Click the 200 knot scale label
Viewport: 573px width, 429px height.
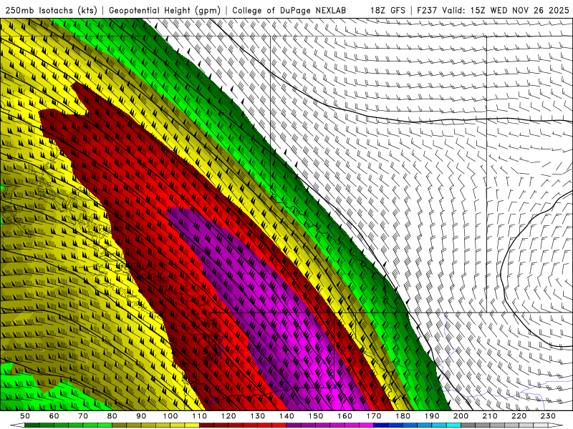(x=461, y=416)
